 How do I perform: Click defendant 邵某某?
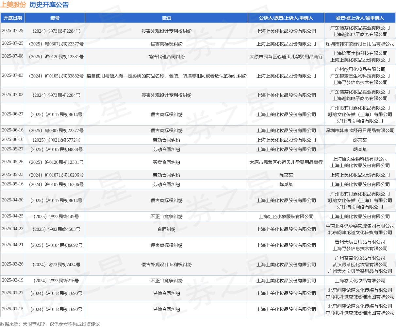(x=360, y=140)
